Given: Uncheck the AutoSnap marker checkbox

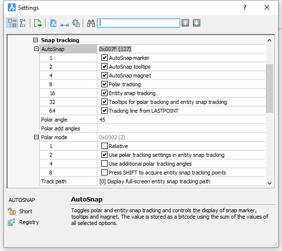Looking at the screenshot, I should tap(104, 58).
